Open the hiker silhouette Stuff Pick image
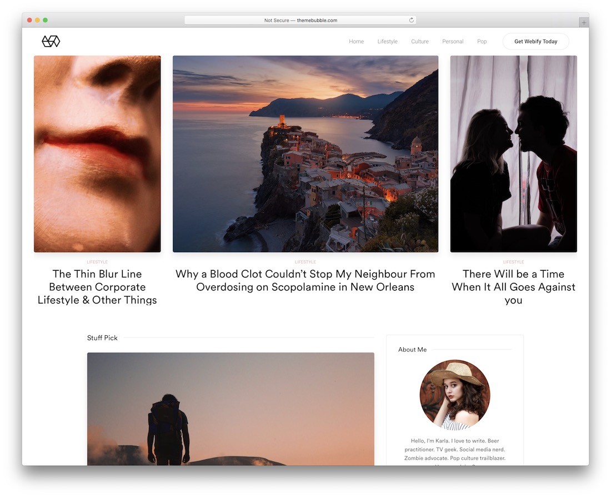 231,409
